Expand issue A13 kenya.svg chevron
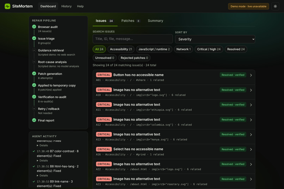 (x=251, y=134)
